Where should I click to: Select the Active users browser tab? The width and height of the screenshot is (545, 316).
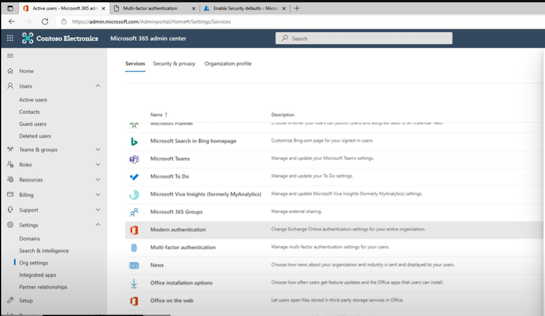point(64,8)
